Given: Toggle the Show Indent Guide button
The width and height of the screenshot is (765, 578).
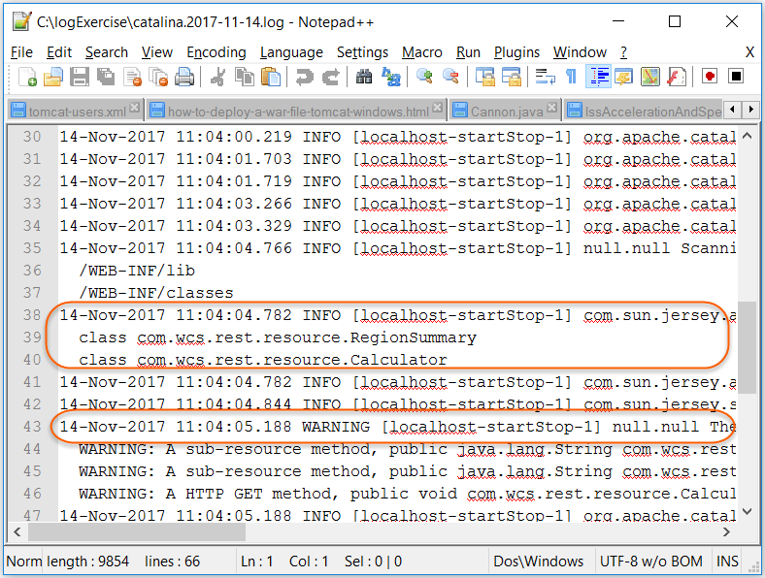Looking at the screenshot, I should click(x=598, y=77).
